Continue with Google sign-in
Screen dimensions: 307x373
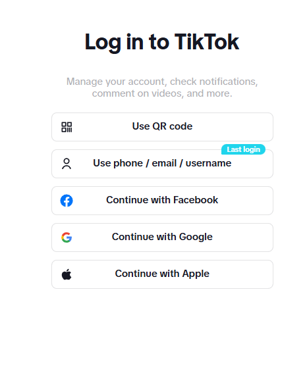click(162, 237)
